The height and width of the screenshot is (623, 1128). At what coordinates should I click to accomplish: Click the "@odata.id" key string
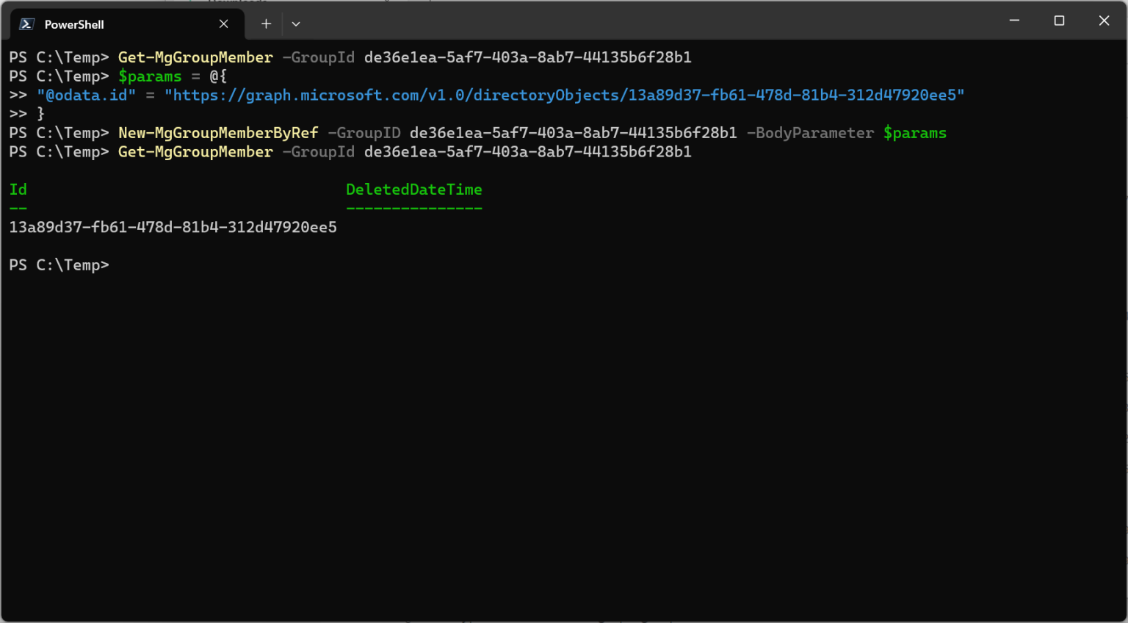86,96
